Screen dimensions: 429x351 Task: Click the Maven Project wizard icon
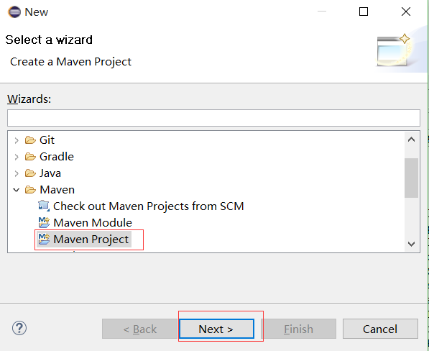coord(44,239)
